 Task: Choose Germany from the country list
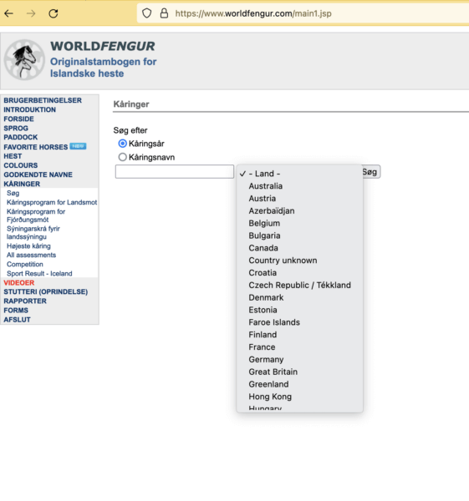pos(300,359)
